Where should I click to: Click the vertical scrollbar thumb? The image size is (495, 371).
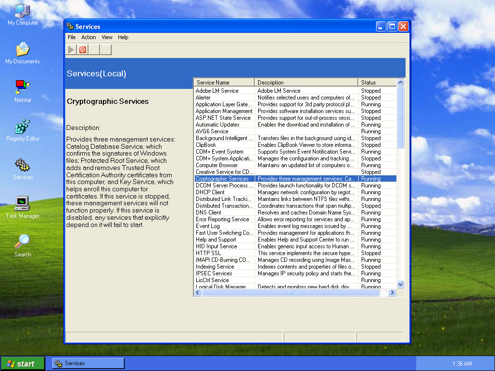[x=401, y=117]
